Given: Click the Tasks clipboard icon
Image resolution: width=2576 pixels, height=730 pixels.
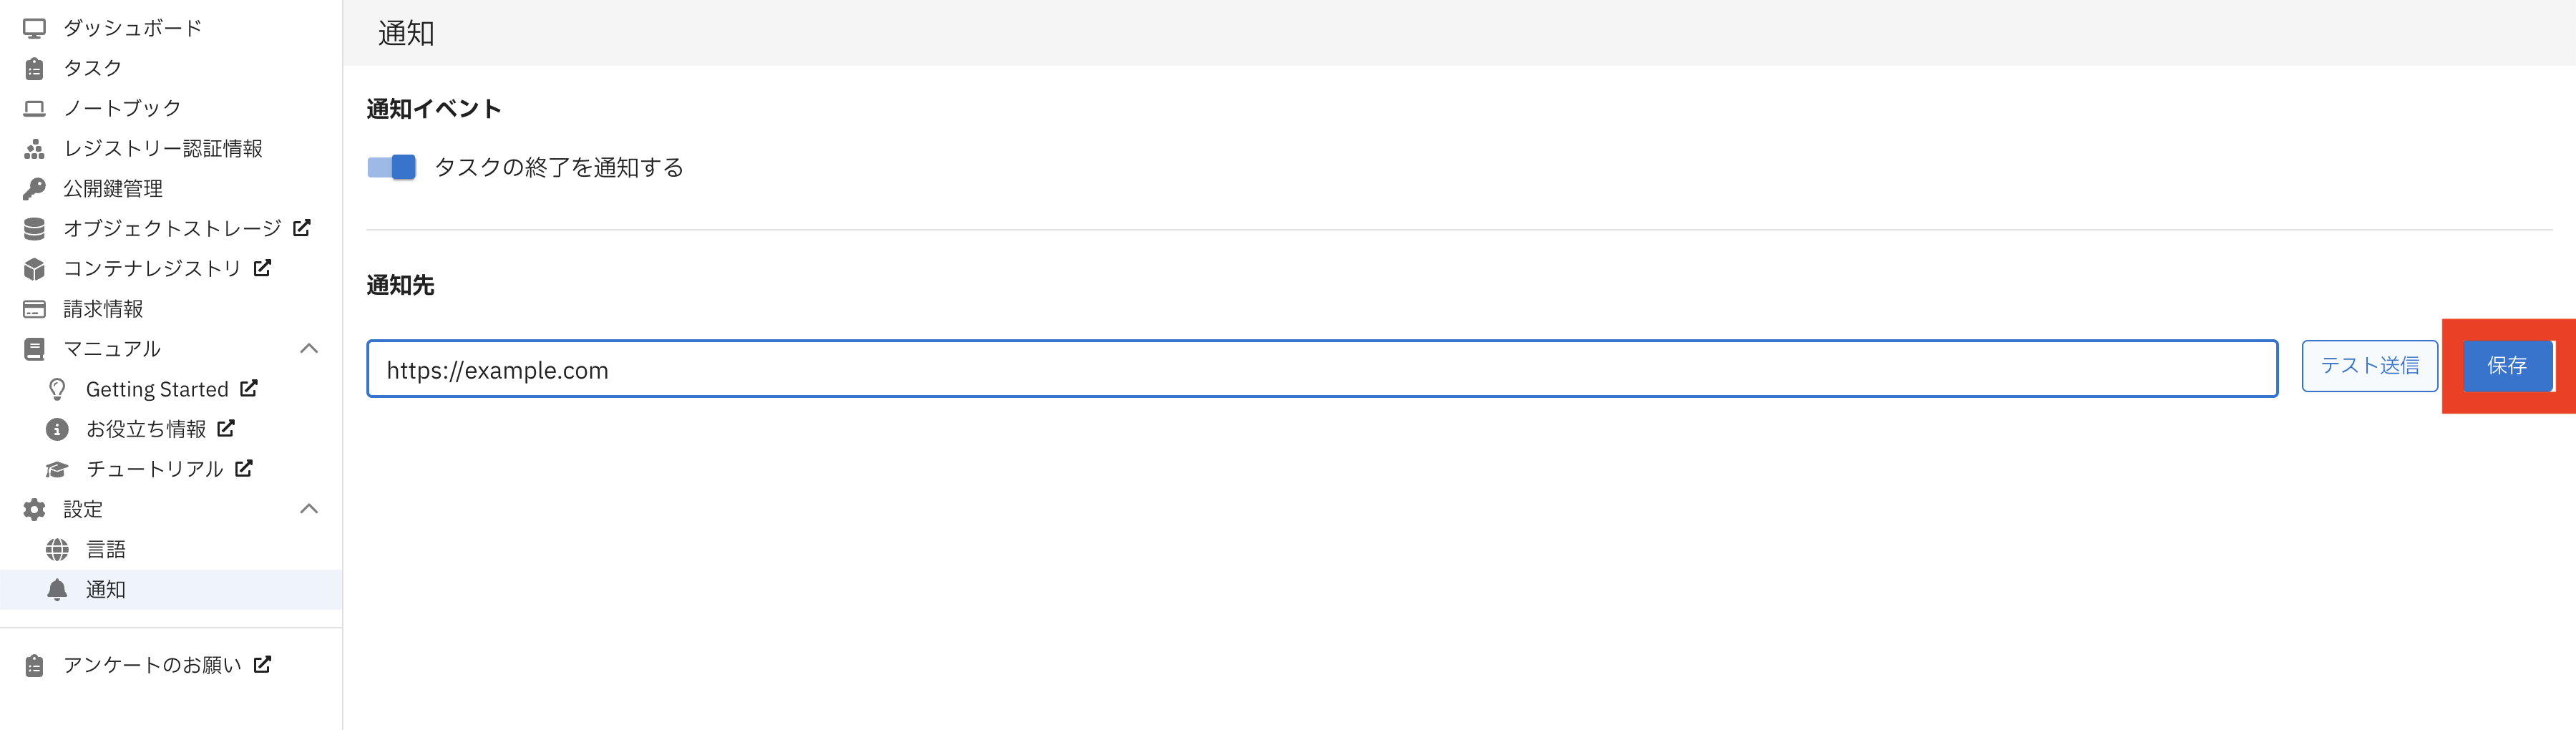Looking at the screenshot, I should coord(34,68).
